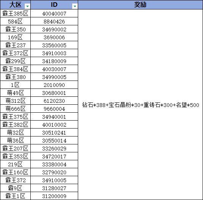Select cell 霸王375区
This screenshot has width=203, height=200.
pyautogui.click(x=16, y=117)
